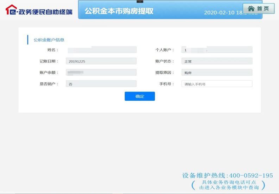The width and height of the screenshot is (279, 194).
Task: Click the 具体业务咨询电话 notice text
Action: pyautogui.click(x=228, y=185)
